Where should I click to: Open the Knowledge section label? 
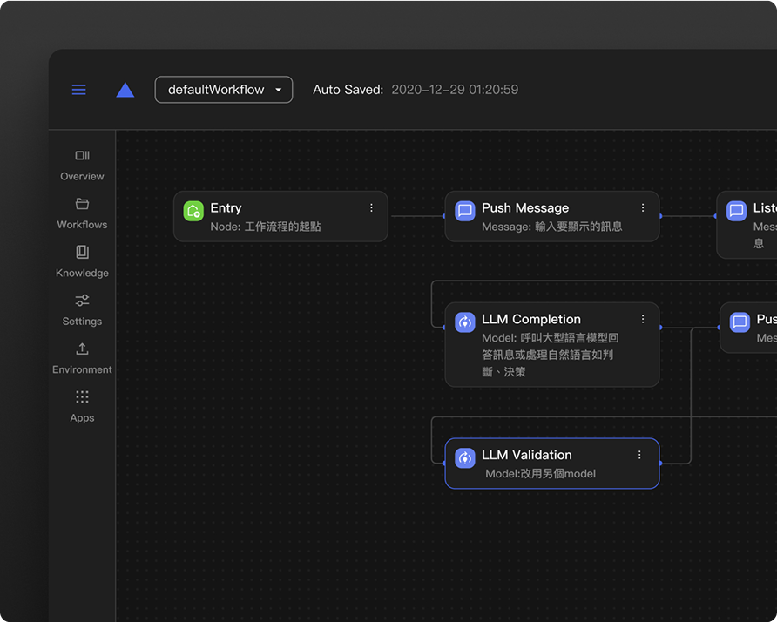coord(82,273)
